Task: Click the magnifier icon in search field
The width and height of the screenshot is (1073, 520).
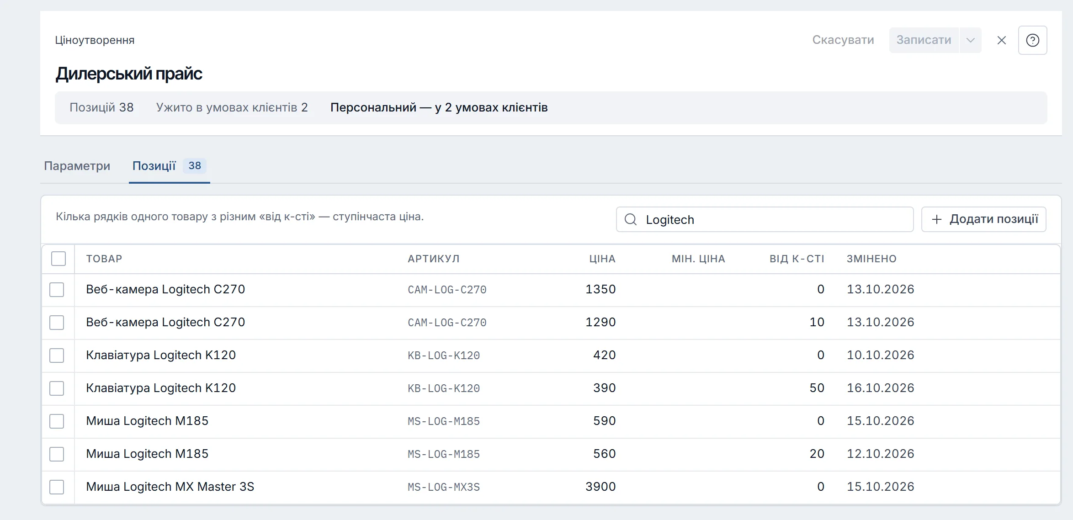Action: [x=631, y=219]
